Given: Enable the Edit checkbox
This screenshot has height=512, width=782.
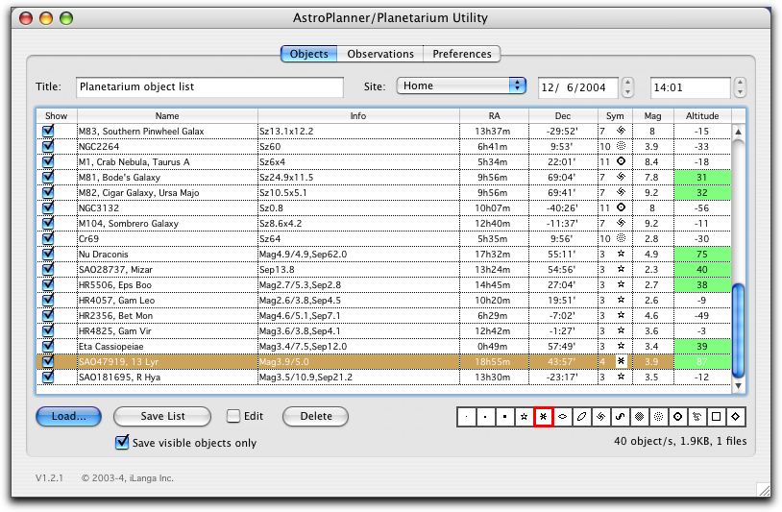Looking at the screenshot, I should point(233,417).
